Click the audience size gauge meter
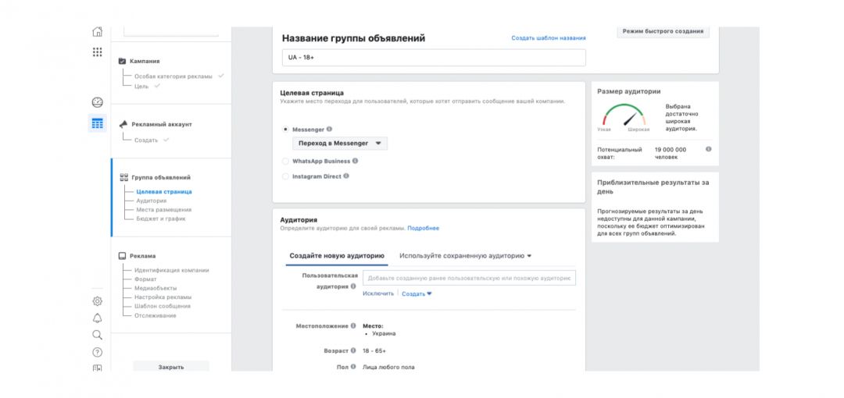The image size is (844, 398). [624, 115]
